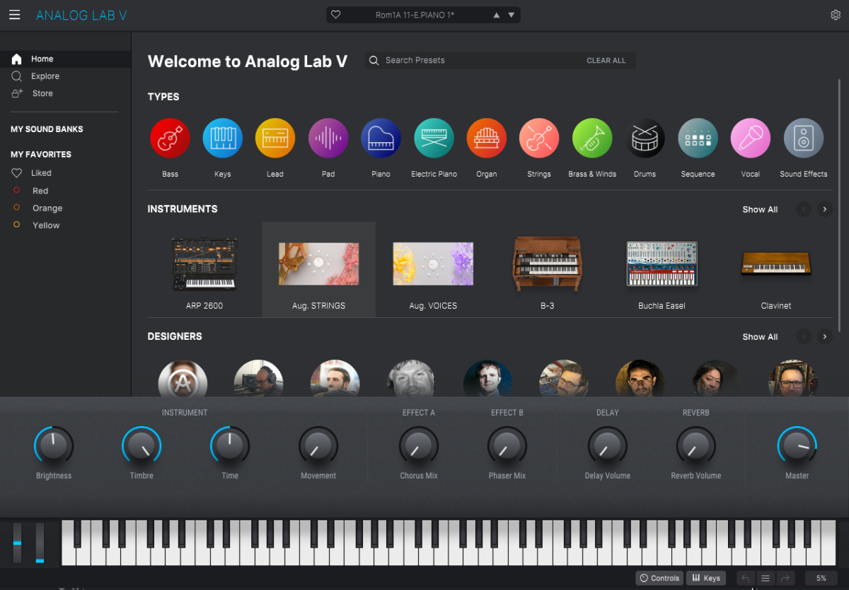Image resolution: width=849 pixels, height=590 pixels.
Task: Click the 5% CPU meter
Action: tap(821, 578)
